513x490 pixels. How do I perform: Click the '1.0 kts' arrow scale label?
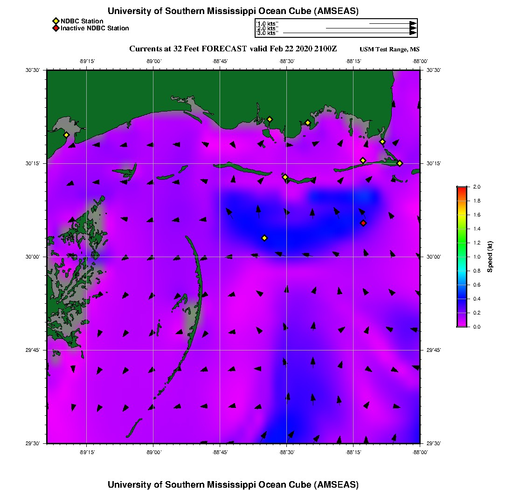[267, 23]
